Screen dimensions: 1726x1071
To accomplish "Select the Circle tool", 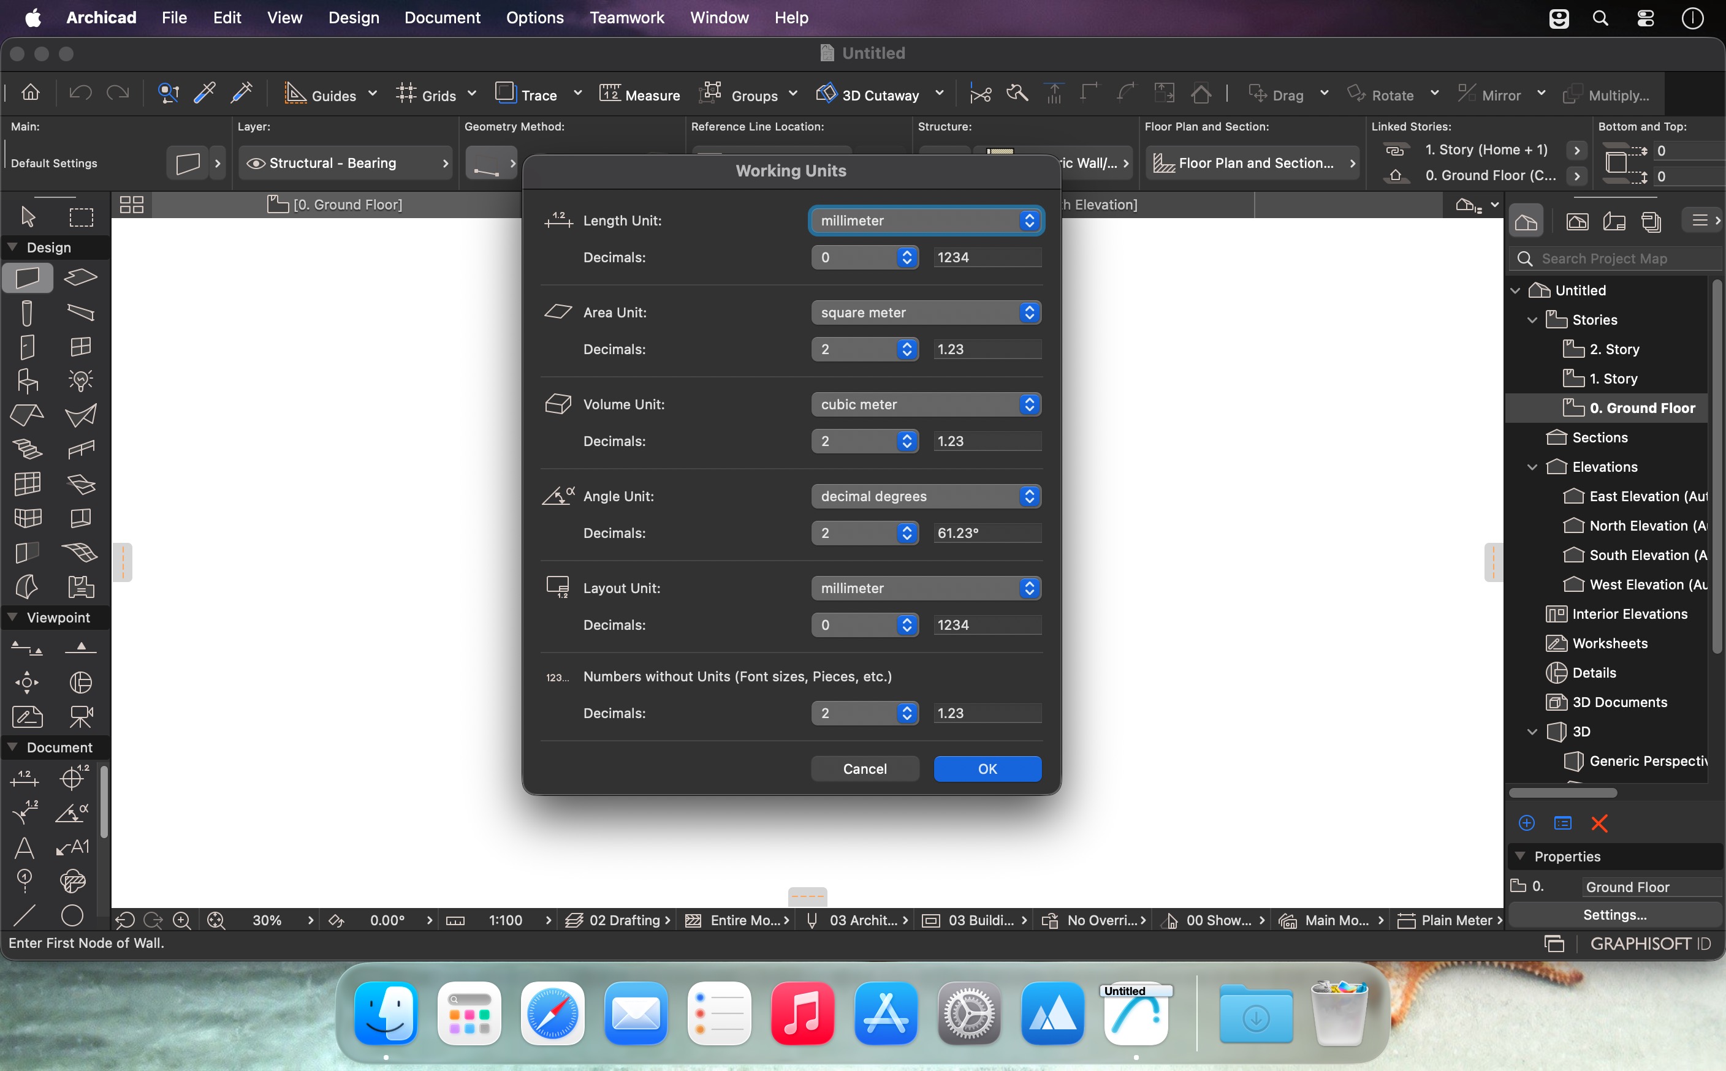I will pyautogui.click(x=72, y=915).
